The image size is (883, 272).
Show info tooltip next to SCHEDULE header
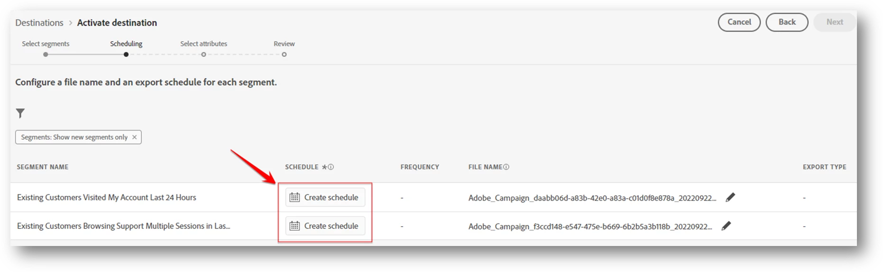tap(331, 167)
